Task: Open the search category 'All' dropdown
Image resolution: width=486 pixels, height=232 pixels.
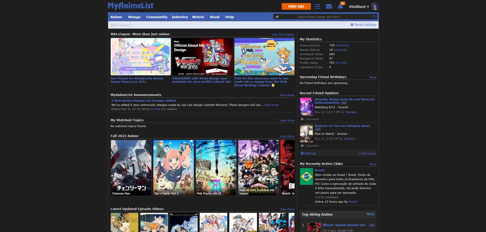Action: [x=285, y=17]
